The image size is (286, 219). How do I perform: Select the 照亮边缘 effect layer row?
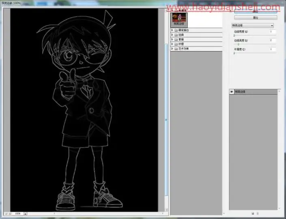253,92
